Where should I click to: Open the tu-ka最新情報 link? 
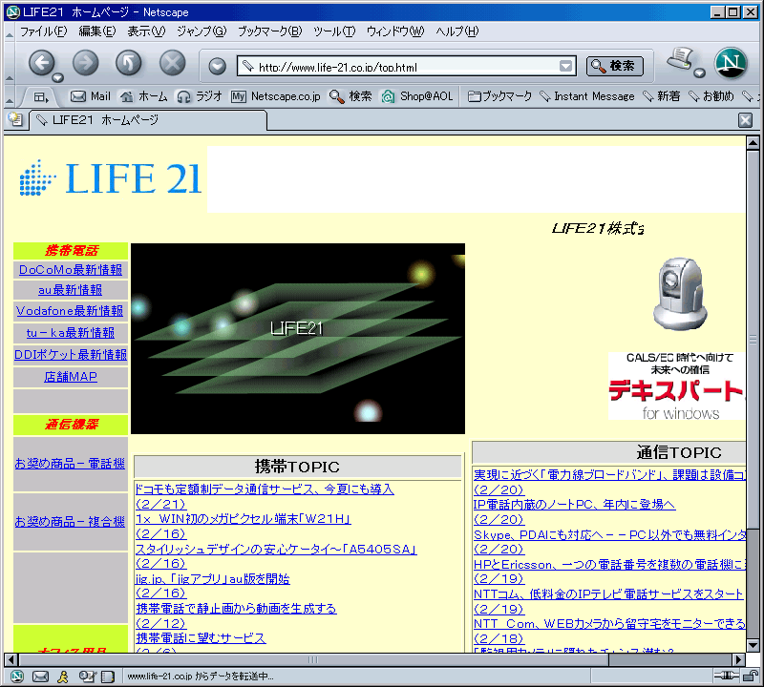[71, 333]
